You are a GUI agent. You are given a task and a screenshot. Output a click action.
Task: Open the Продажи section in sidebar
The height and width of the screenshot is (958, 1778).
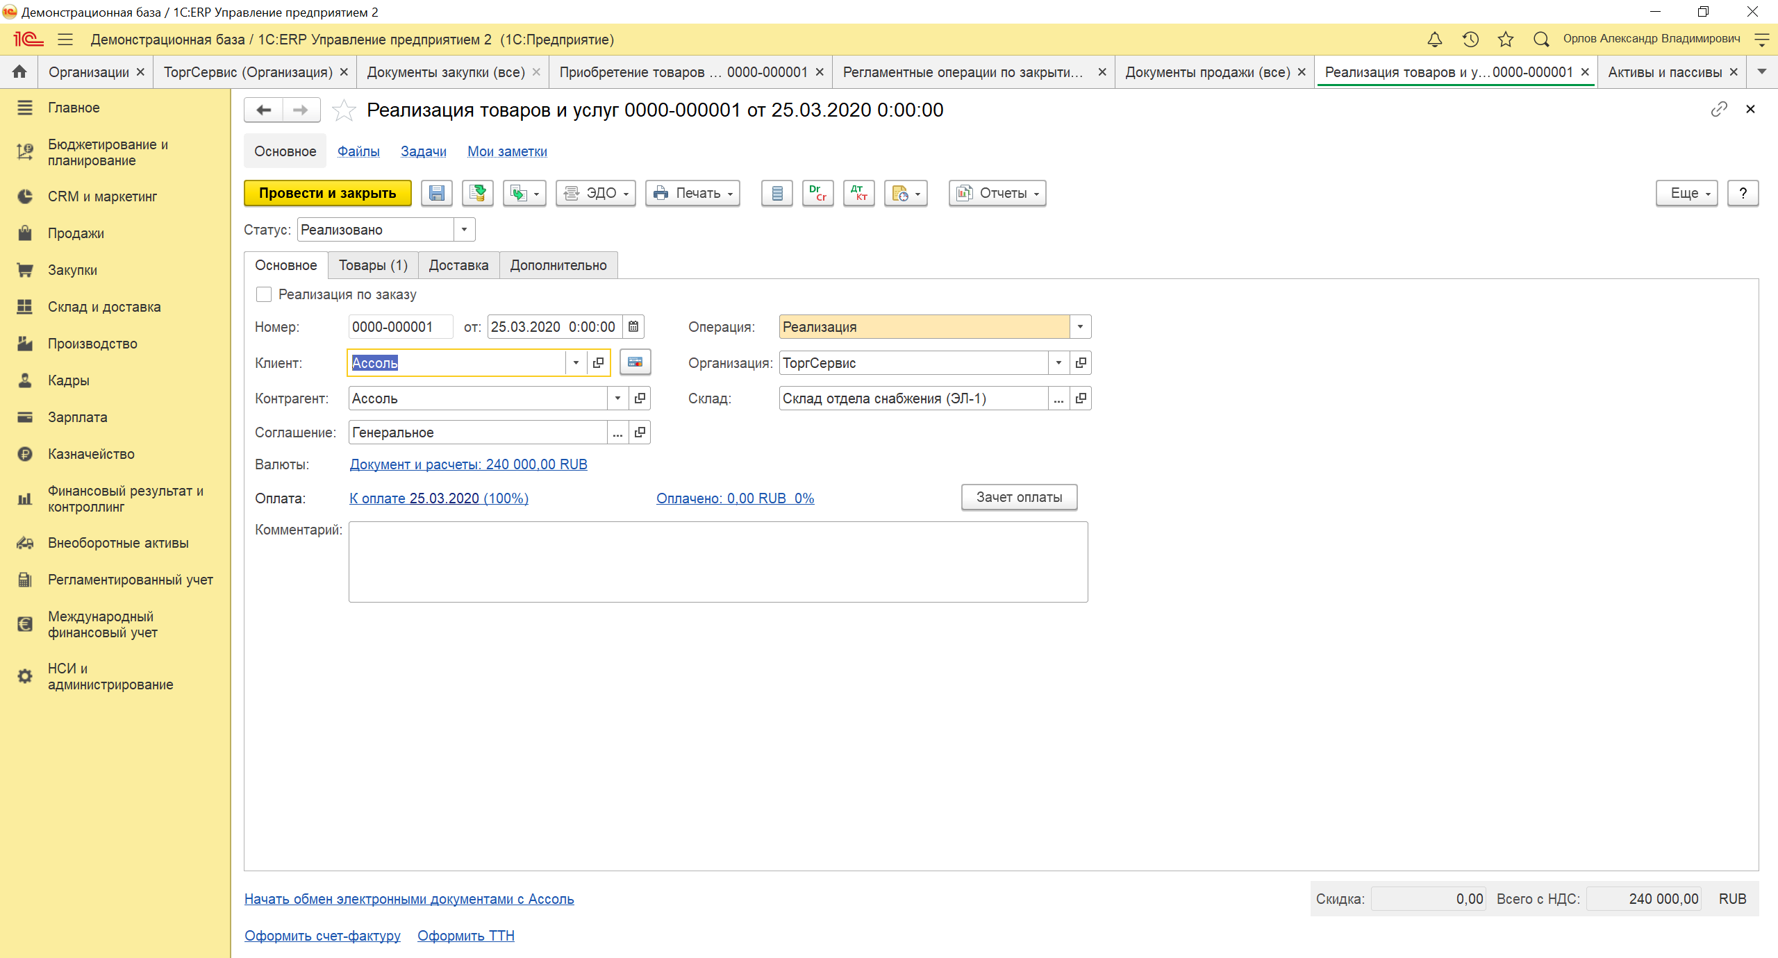(x=76, y=233)
